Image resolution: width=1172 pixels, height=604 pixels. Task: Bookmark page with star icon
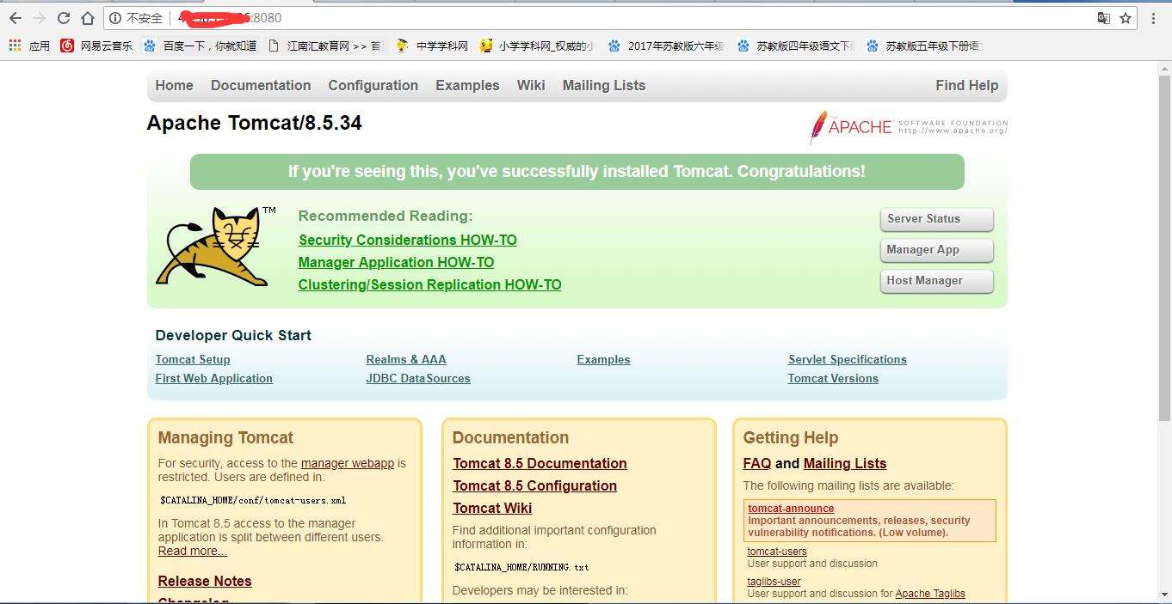click(x=1126, y=18)
